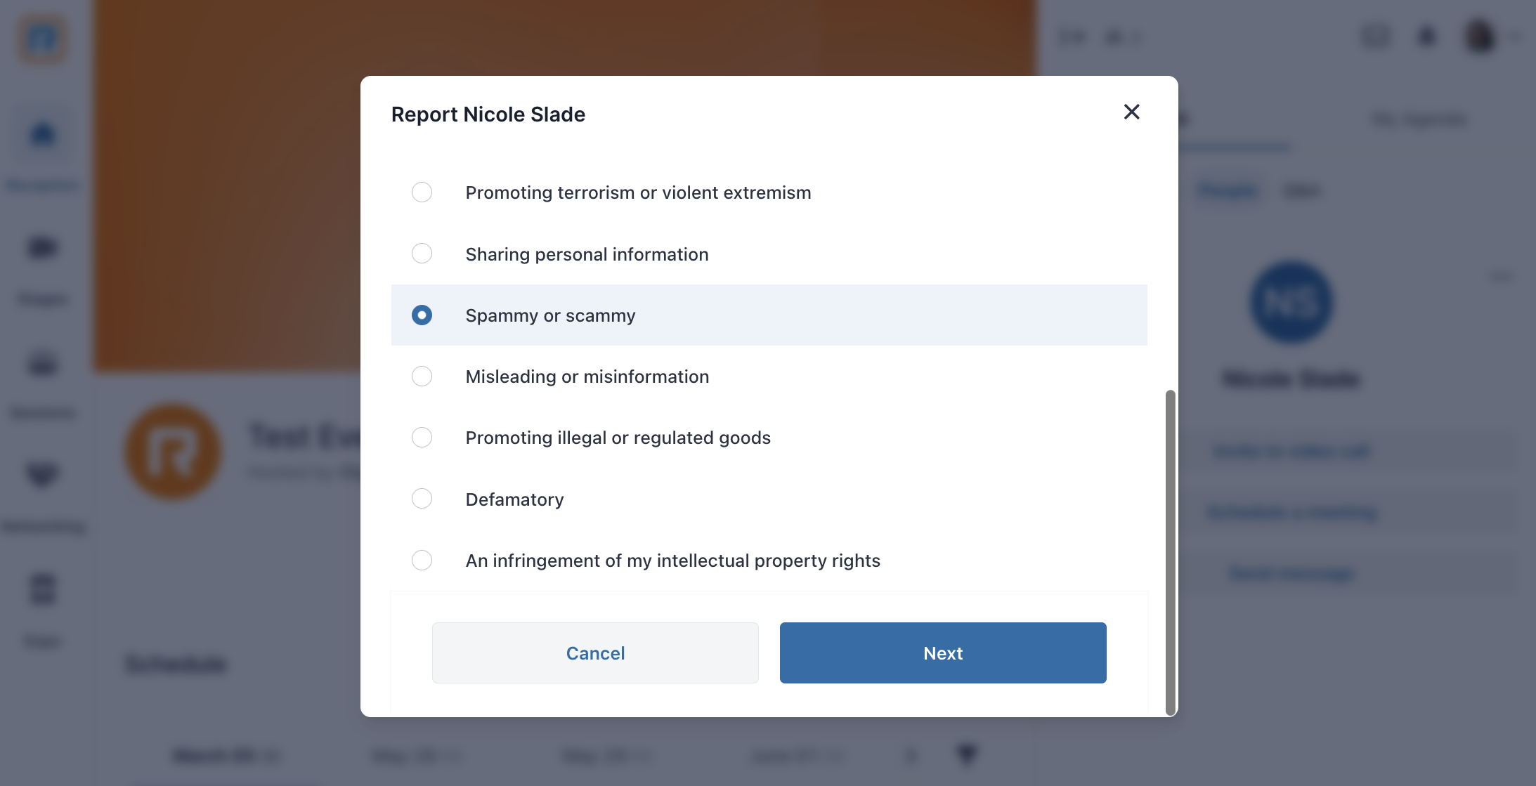Open the user avatar profile menu

coord(1480,36)
